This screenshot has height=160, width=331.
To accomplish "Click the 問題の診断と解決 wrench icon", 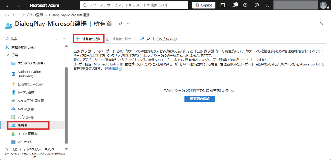I will [x=7, y=47].
